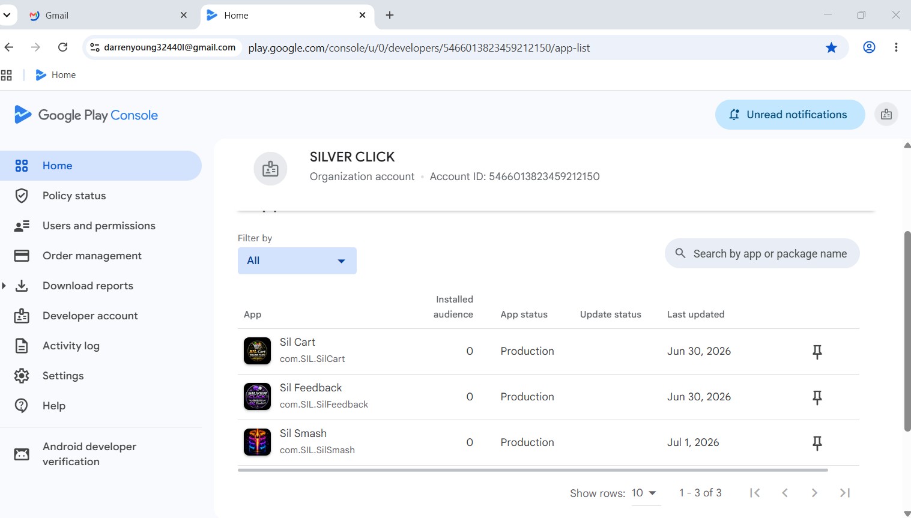Open Order management page
Viewport: 911px width, 518px height.
coord(101,256)
